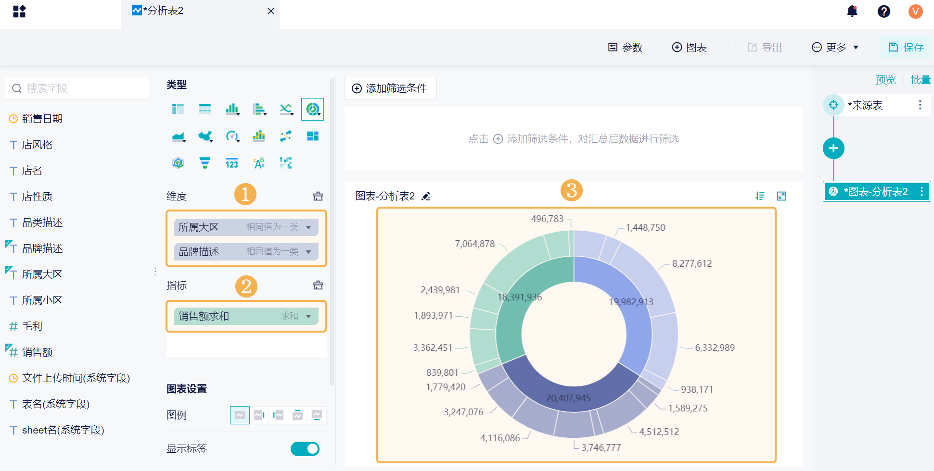Click 添加筛选条件 button
The image size is (934, 471).
(x=390, y=88)
